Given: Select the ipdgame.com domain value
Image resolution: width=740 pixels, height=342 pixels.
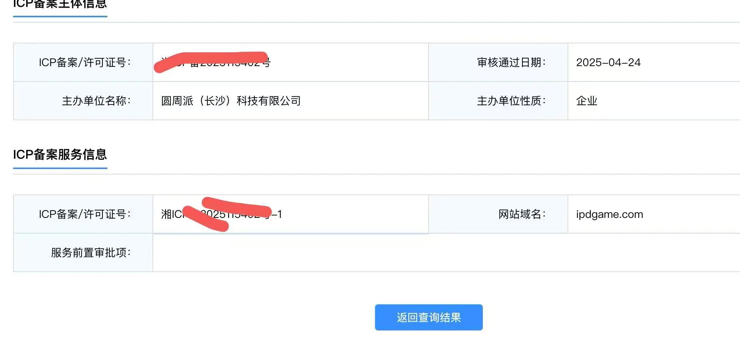Looking at the screenshot, I should point(609,214).
